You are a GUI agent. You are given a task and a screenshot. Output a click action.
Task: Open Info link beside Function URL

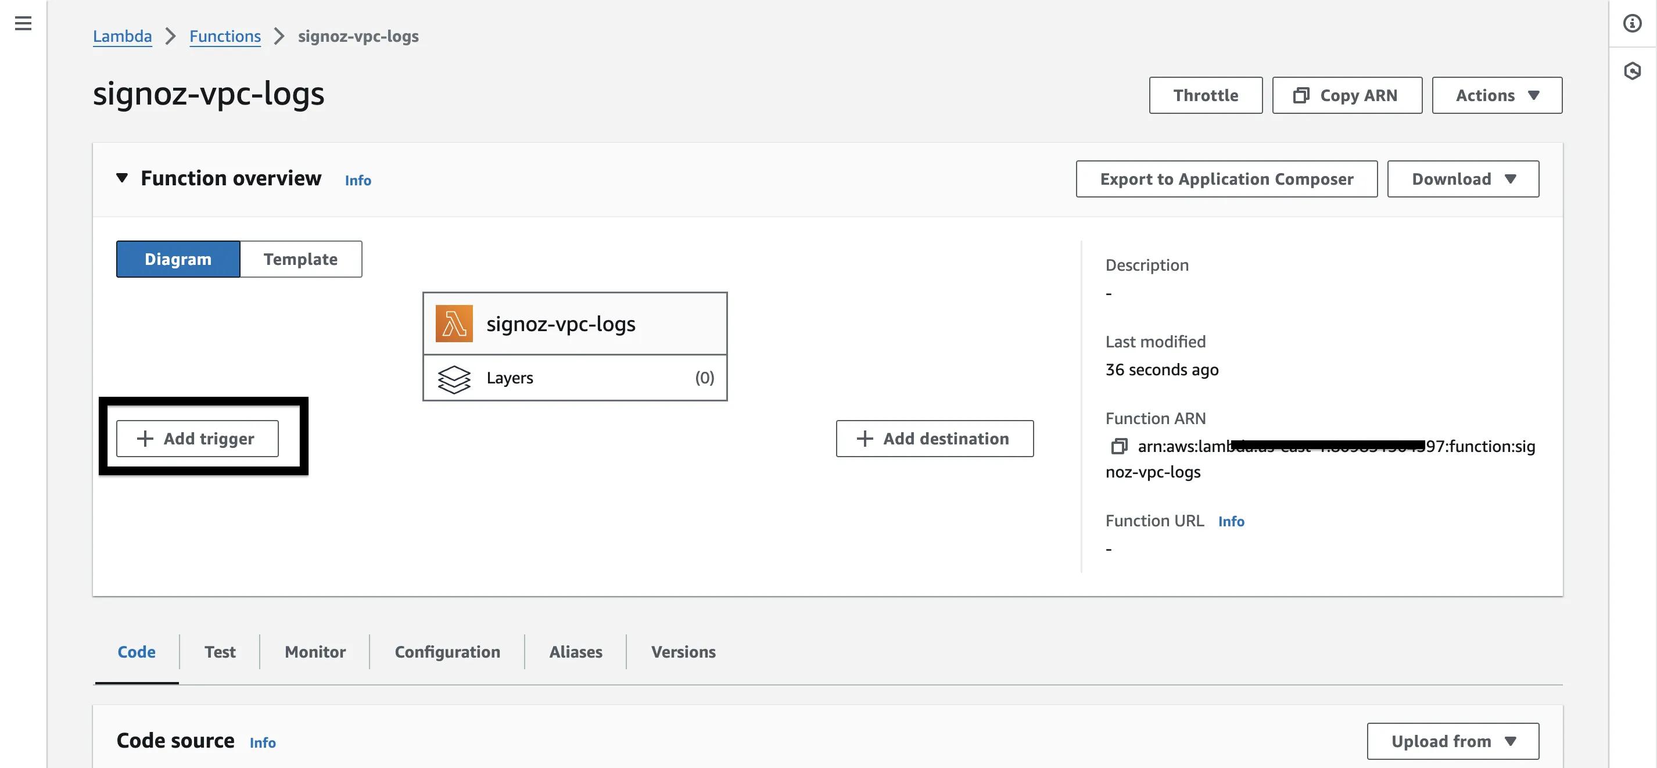pos(1231,521)
